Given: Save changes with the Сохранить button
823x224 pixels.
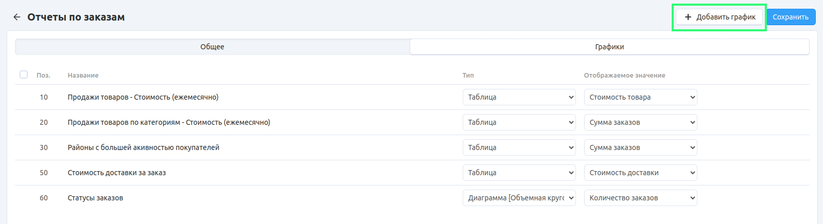Looking at the screenshot, I should coord(791,17).
